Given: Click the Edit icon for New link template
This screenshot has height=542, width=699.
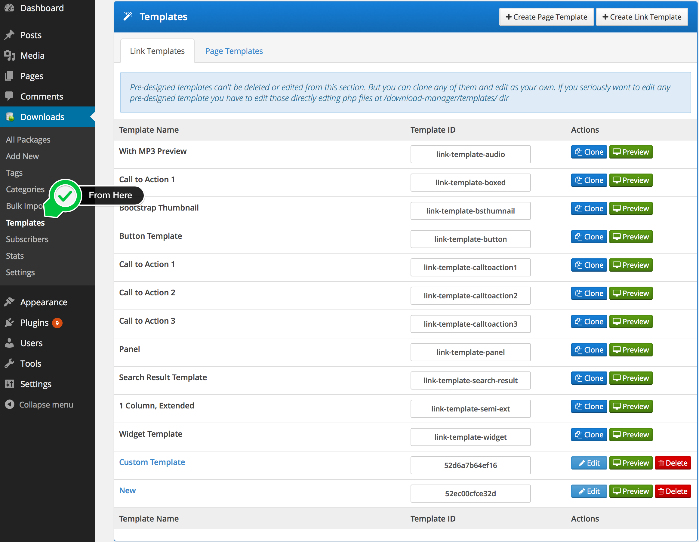Looking at the screenshot, I should coord(588,490).
